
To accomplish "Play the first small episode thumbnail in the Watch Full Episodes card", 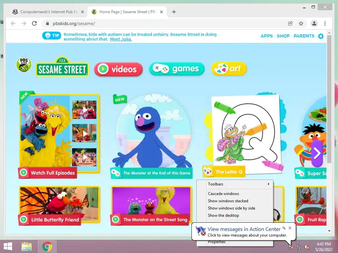I will pyautogui.click(x=84, y=110).
